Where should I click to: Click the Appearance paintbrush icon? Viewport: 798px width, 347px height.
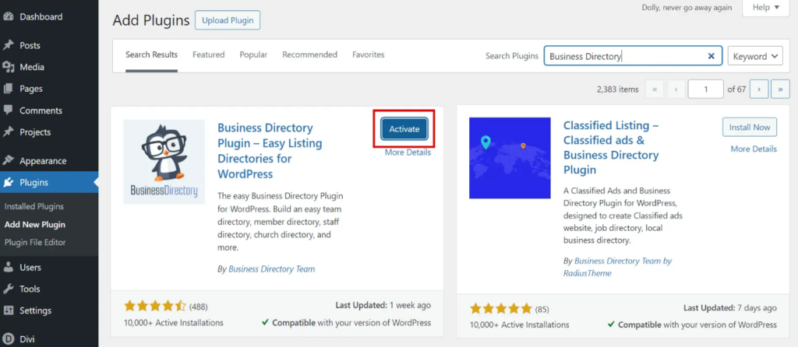[9, 161]
